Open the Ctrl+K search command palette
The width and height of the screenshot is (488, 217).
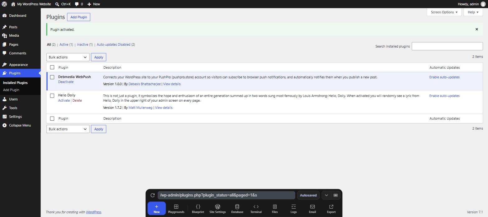coord(63,4)
